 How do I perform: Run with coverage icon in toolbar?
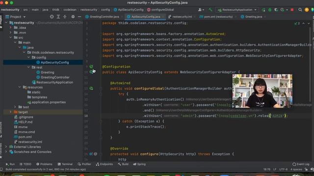(276, 10)
